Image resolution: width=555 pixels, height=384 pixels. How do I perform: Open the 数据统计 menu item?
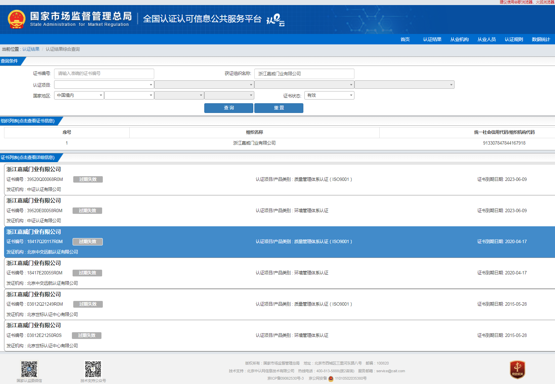[x=541, y=39]
